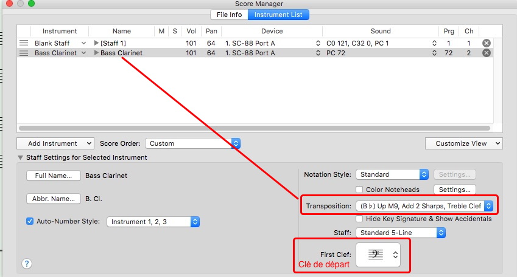Click the instrument list horizontal scrollbar
517x277 pixels.
pos(255,128)
